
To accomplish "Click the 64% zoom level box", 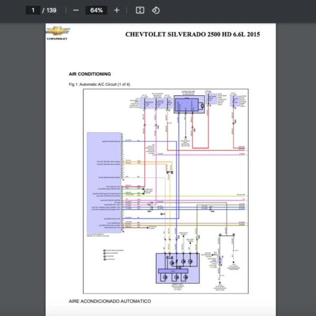I will (x=96, y=10).
